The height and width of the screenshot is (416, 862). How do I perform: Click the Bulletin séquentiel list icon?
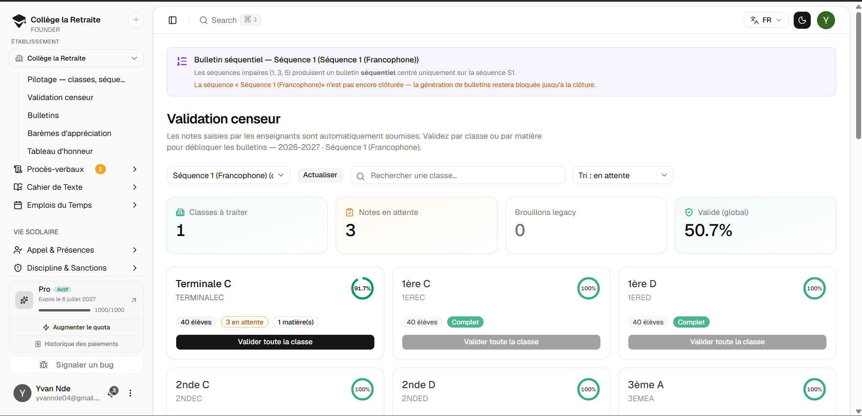(x=182, y=61)
